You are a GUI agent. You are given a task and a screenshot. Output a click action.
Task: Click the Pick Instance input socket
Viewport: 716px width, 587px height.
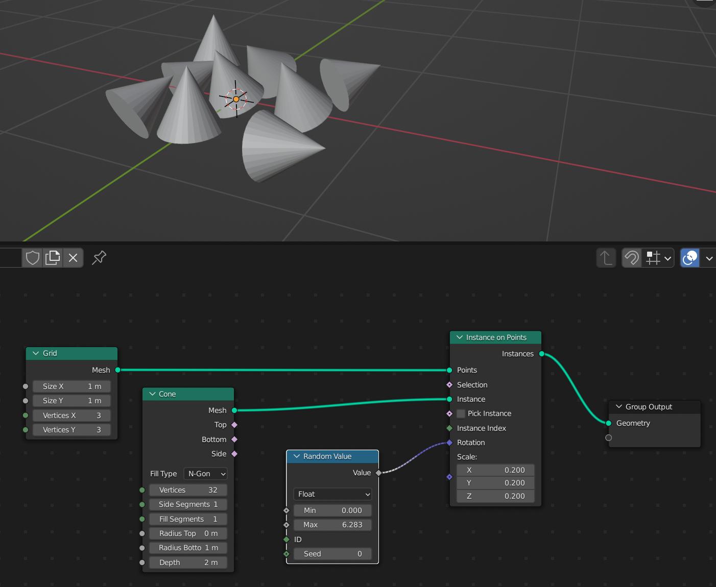pos(449,413)
